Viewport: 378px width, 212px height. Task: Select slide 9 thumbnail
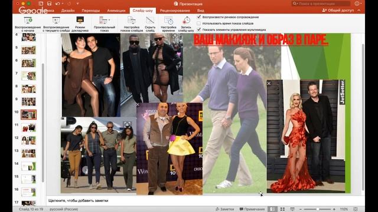tap(28, 102)
